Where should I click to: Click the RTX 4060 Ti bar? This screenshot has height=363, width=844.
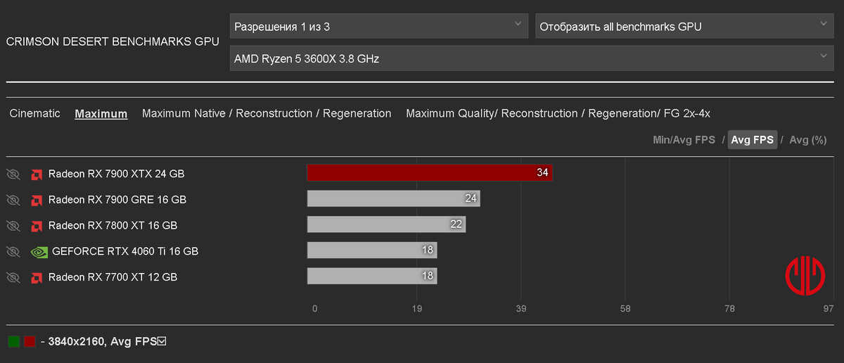pos(372,250)
